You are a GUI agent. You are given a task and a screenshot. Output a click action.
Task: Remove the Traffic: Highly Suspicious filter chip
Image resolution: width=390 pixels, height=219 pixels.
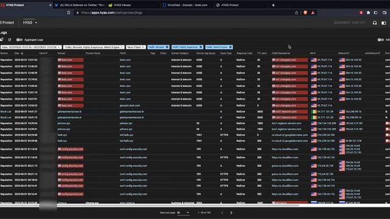[x=200, y=47]
